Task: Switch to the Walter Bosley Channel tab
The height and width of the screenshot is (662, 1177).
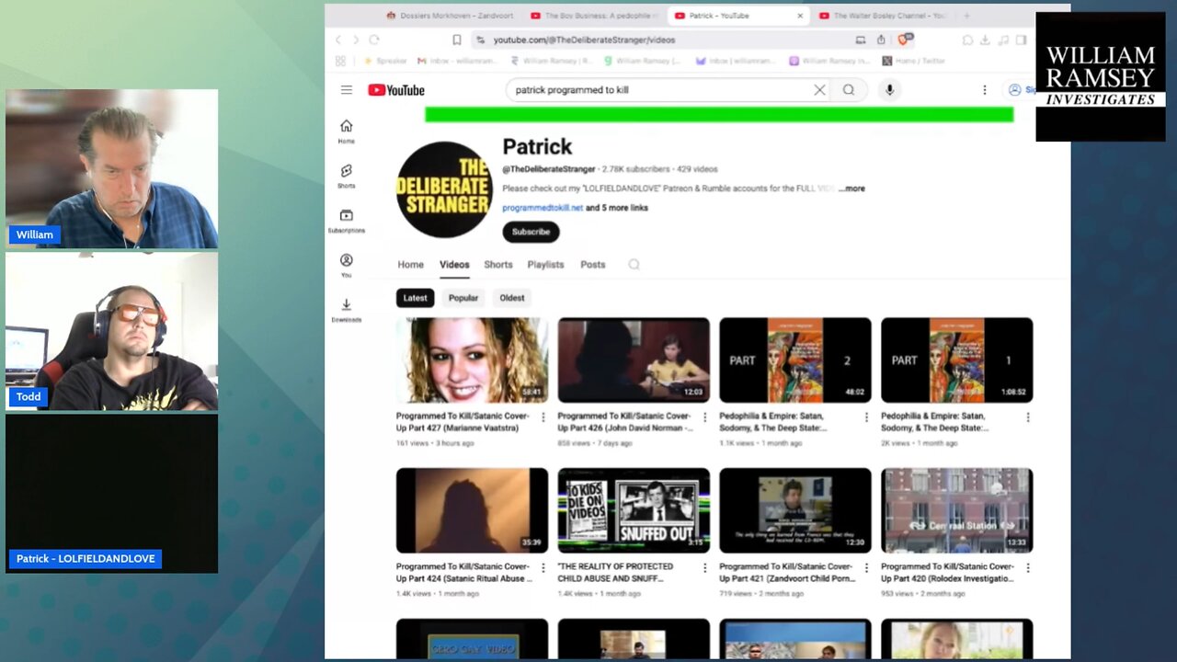Action: click(883, 16)
